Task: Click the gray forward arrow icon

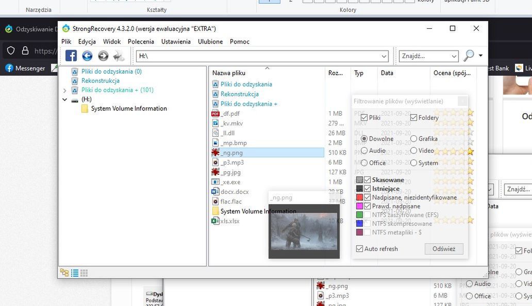Action: click(103, 56)
